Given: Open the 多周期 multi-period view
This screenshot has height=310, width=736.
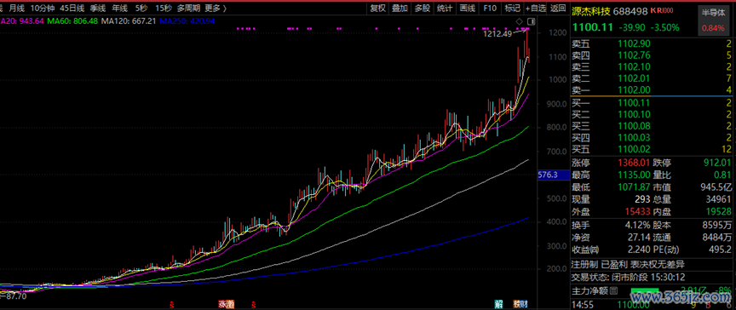Looking at the screenshot, I should pos(189,8).
